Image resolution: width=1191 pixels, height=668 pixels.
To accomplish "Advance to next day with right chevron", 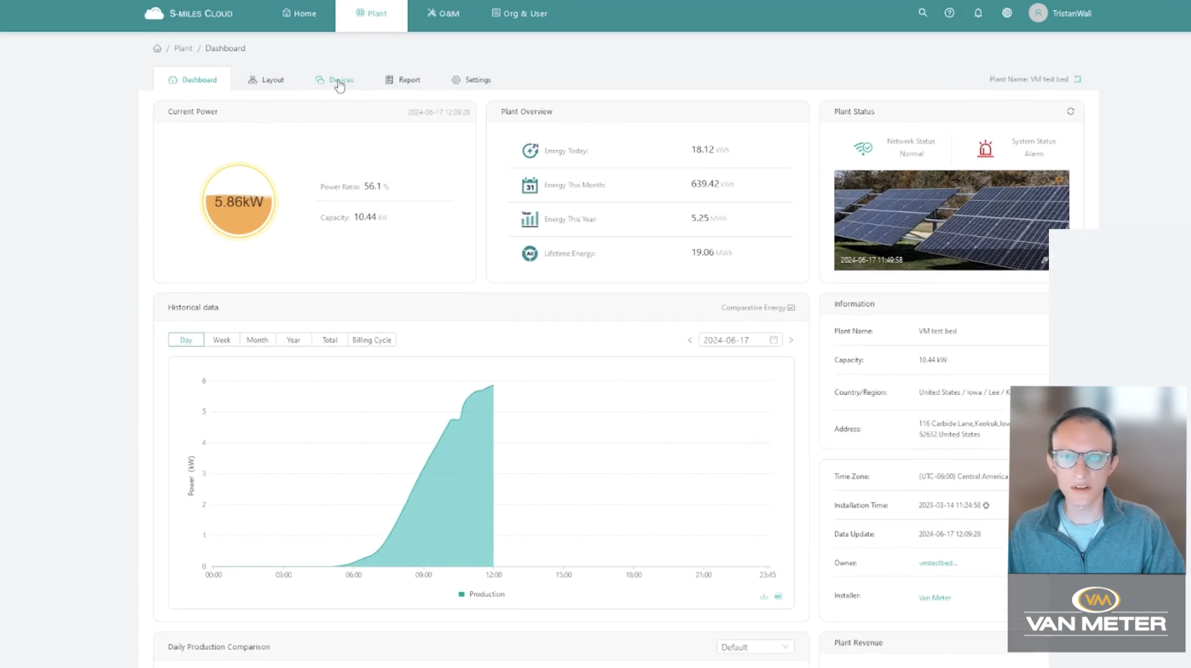I will point(791,340).
